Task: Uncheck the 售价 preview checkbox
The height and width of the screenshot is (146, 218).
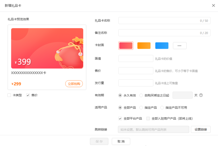Action: 28,95
